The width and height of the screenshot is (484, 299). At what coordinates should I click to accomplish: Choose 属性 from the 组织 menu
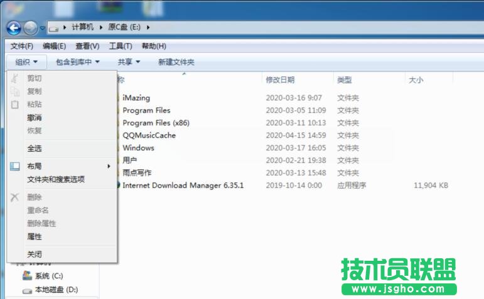[70, 236]
